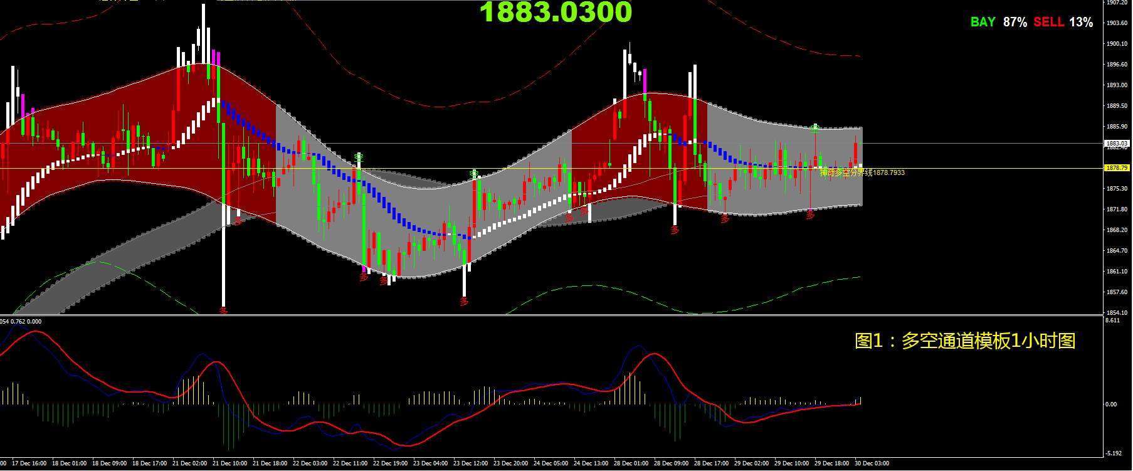Select the 30 Dec 03:00 time axis label

(x=872, y=464)
